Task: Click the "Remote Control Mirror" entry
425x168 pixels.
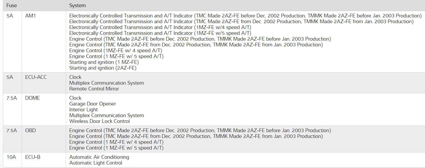Action: pyautogui.click(x=94, y=89)
